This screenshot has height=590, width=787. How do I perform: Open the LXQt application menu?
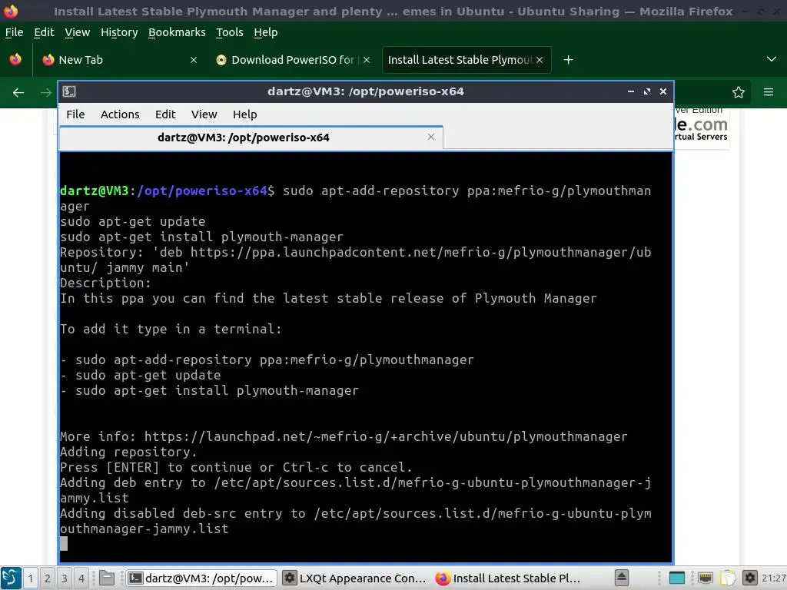coord(11,578)
